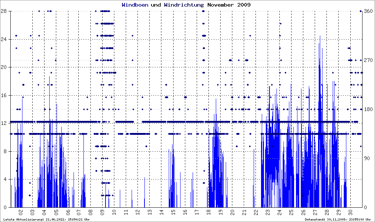This screenshot has height=222, width=375.
Task: Click the right axis label 0 at bottom
Action: [365, 207]
